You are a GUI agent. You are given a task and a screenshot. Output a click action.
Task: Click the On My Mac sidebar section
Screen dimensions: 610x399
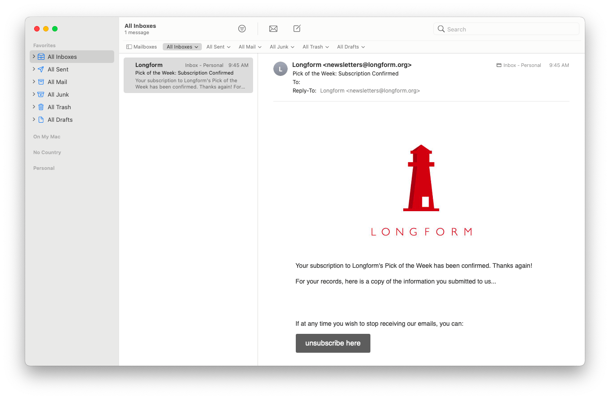(47, 137)
